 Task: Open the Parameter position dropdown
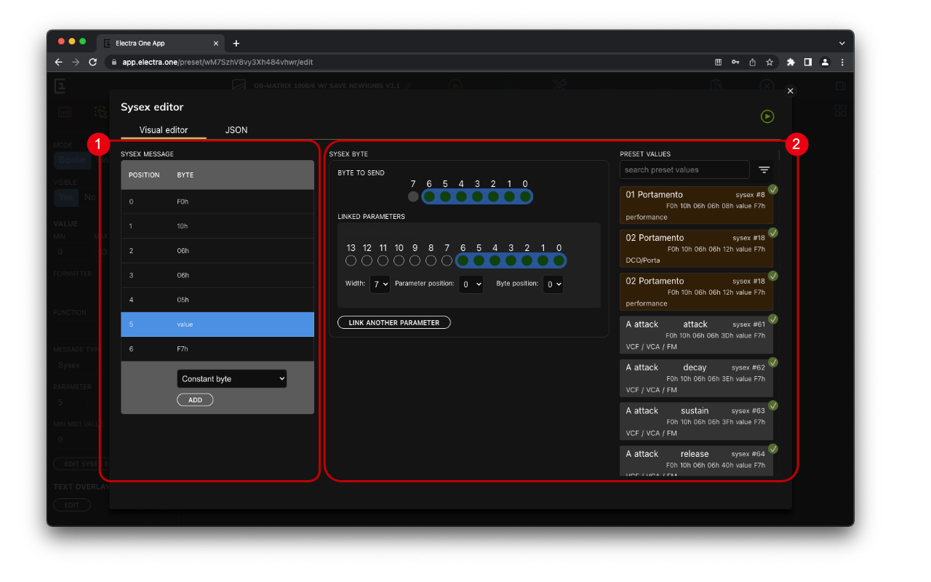point(472,284)
